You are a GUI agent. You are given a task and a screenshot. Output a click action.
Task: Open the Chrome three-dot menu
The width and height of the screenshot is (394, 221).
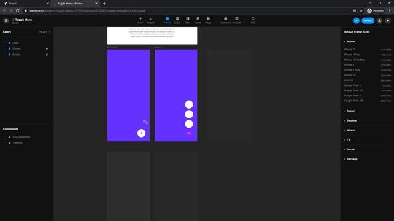390,11
